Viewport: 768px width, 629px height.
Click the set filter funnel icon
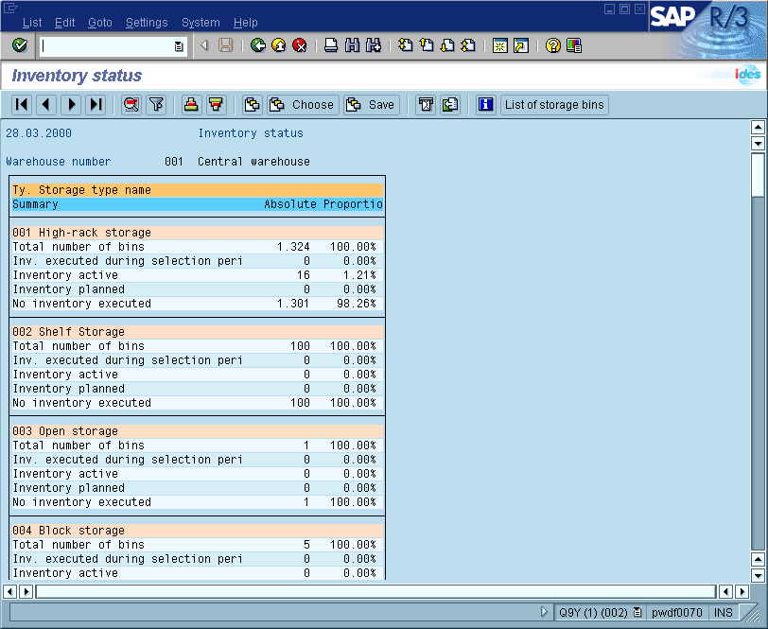click(156, 105)
